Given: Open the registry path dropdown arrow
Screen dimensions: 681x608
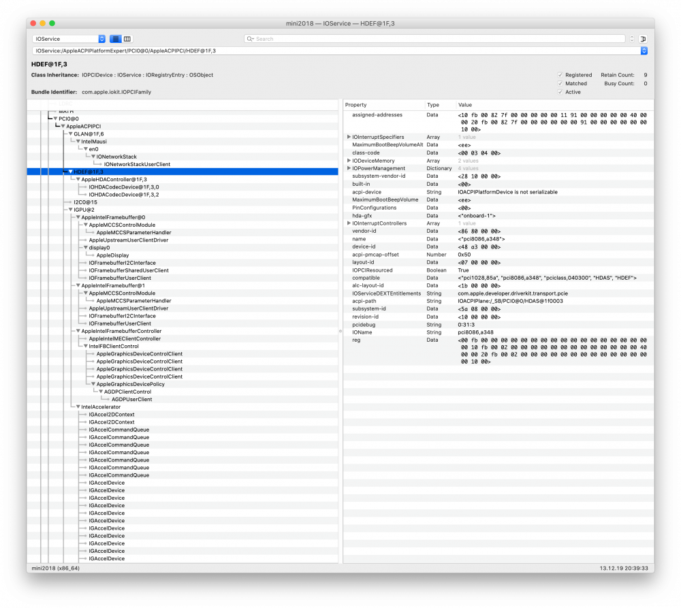Looking at the screenshot, I should (644, 51).
